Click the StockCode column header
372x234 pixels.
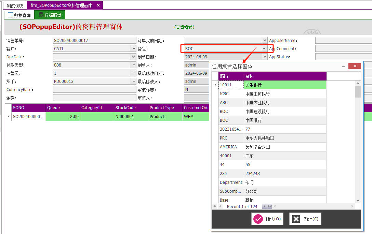click(x=131, y=108)
